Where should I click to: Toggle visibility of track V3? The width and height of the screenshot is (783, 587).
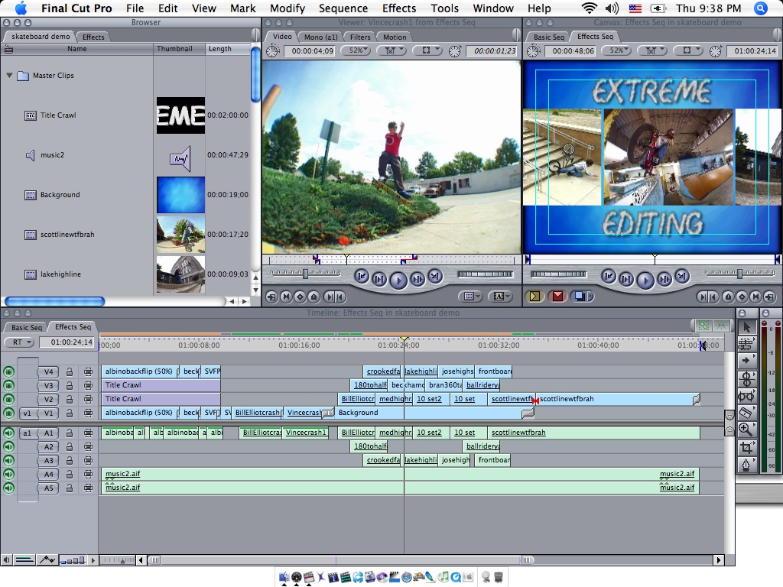click(x=8, y=385)
